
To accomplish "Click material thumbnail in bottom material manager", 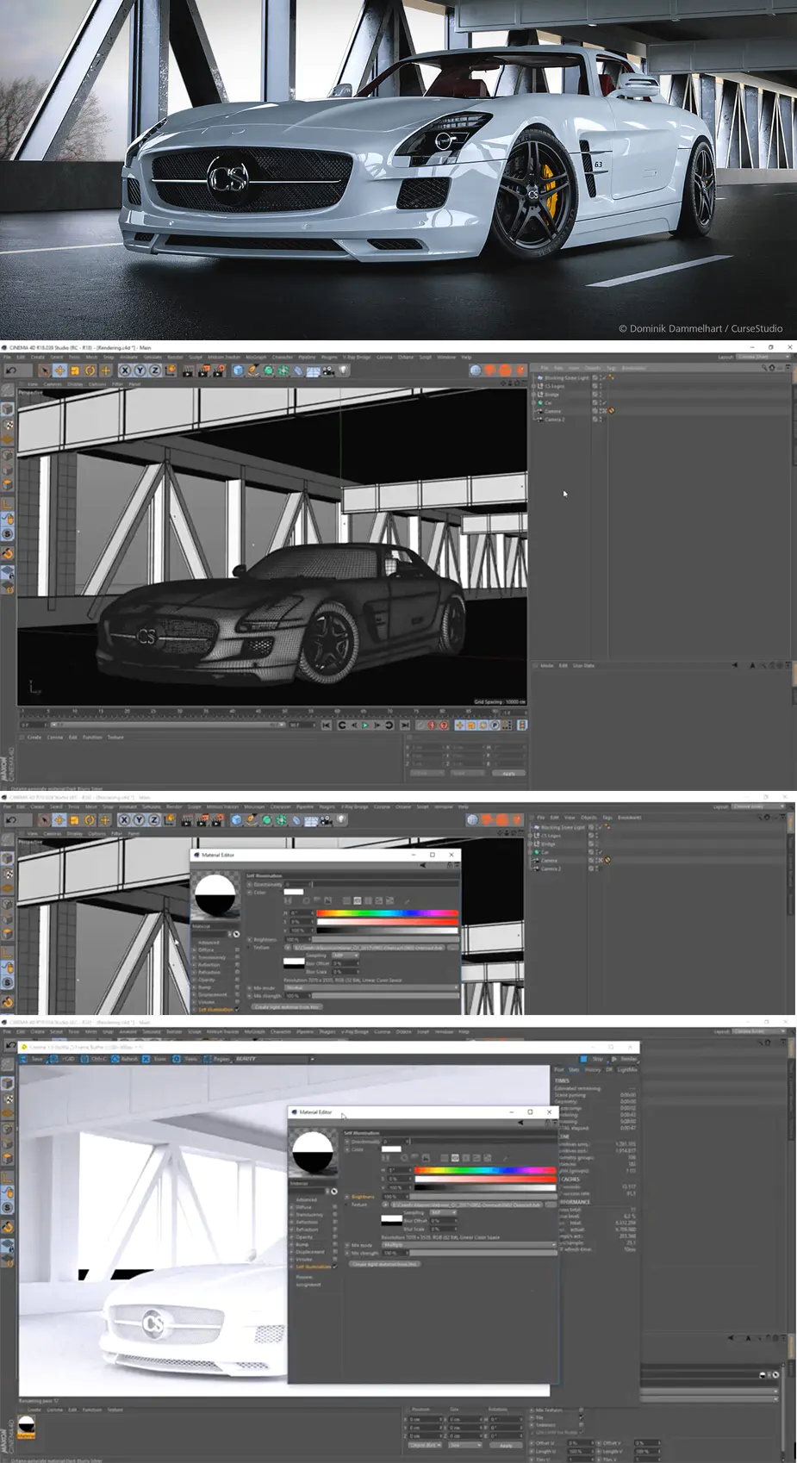I will click(27, 1426).
